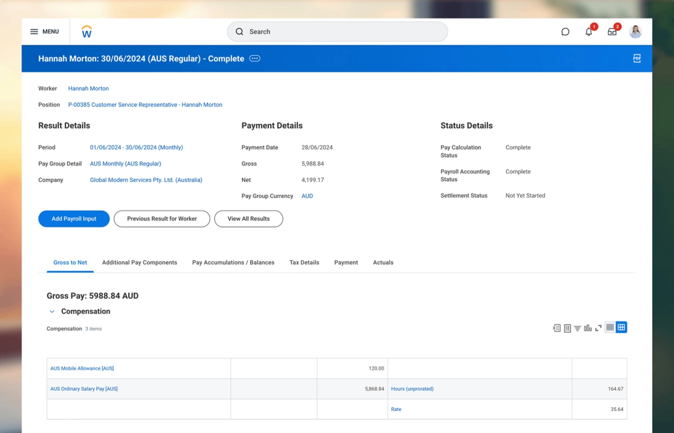Open the inbox tray icon

click(612, 32)
